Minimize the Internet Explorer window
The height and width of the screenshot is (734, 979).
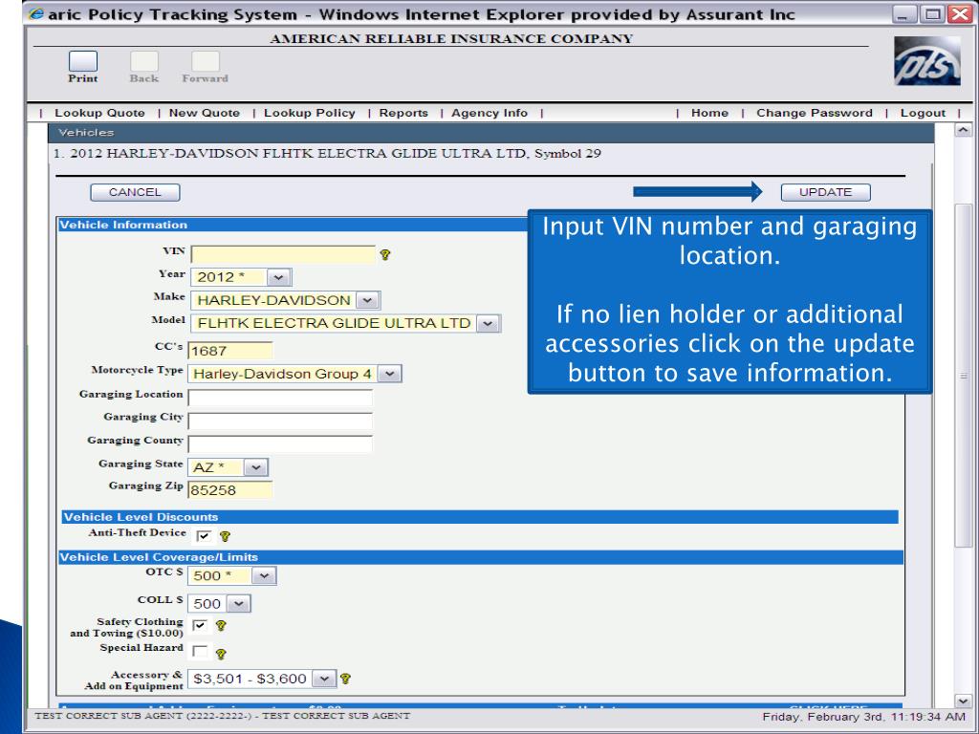click(903, 13)
